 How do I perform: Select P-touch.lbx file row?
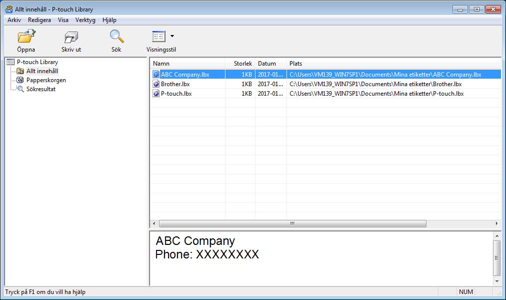325,94
